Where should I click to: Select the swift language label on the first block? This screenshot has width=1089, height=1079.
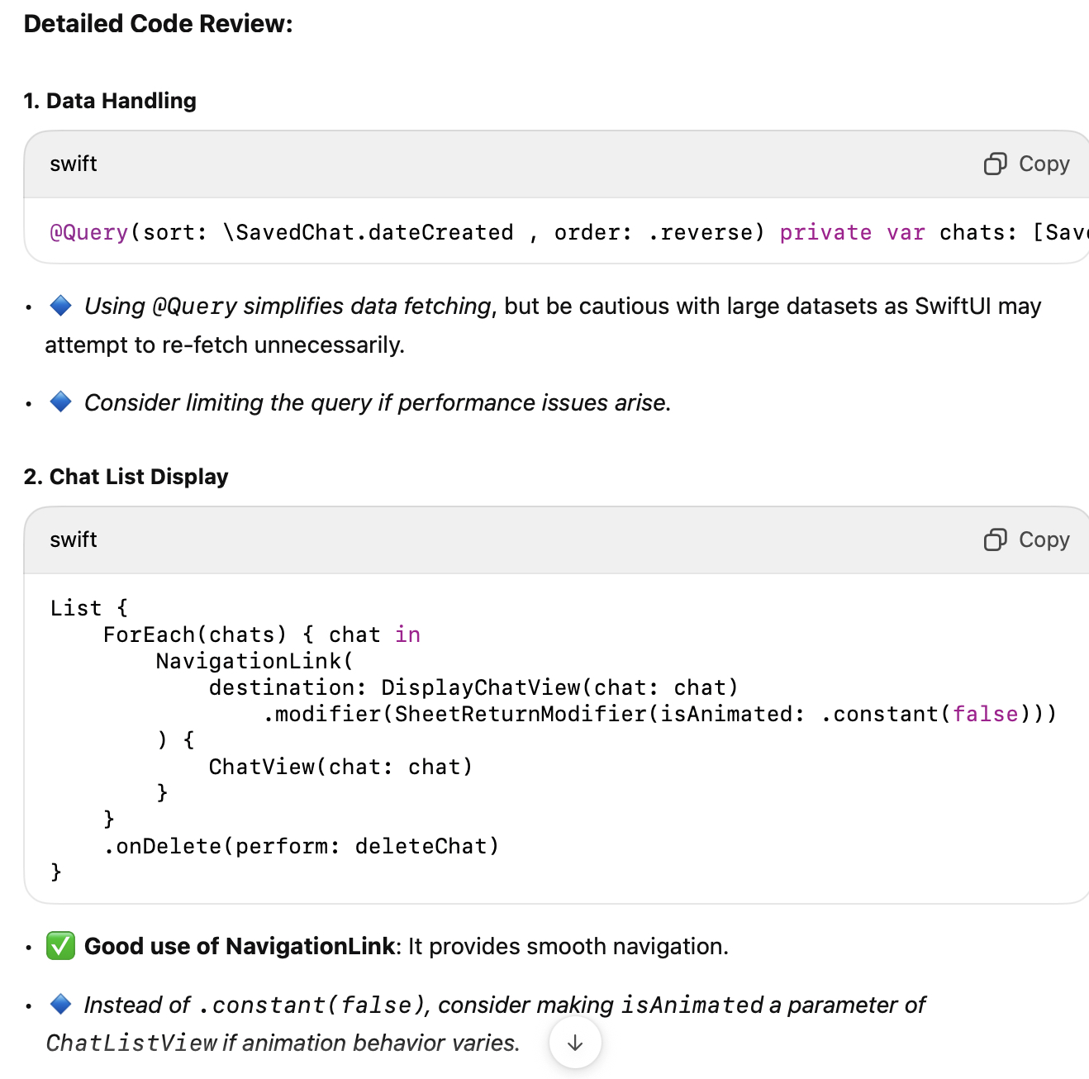[73, 164]
